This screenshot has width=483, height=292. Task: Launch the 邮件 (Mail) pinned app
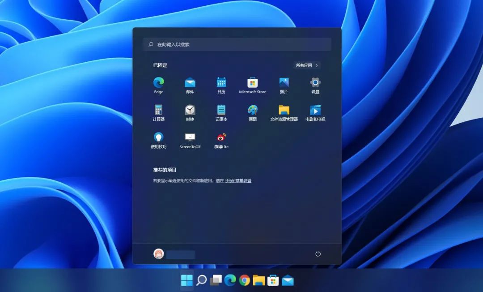click(190, 86)
